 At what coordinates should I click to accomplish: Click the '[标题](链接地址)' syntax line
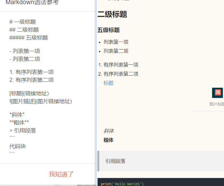pos(29,94)
